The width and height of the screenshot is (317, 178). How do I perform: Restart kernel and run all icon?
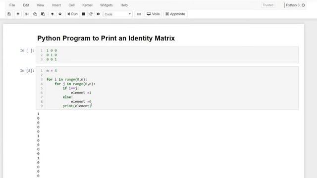[x=98, y=14]
